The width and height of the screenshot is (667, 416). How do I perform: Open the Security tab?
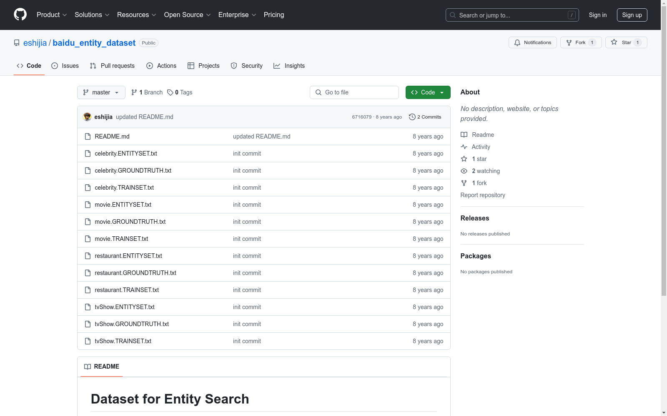pyautogui.click(x=247, y=66)
